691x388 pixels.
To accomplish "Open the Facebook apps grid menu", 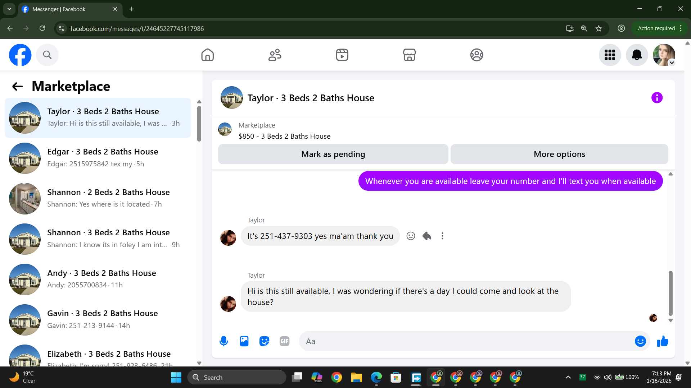I will point(610,55).
